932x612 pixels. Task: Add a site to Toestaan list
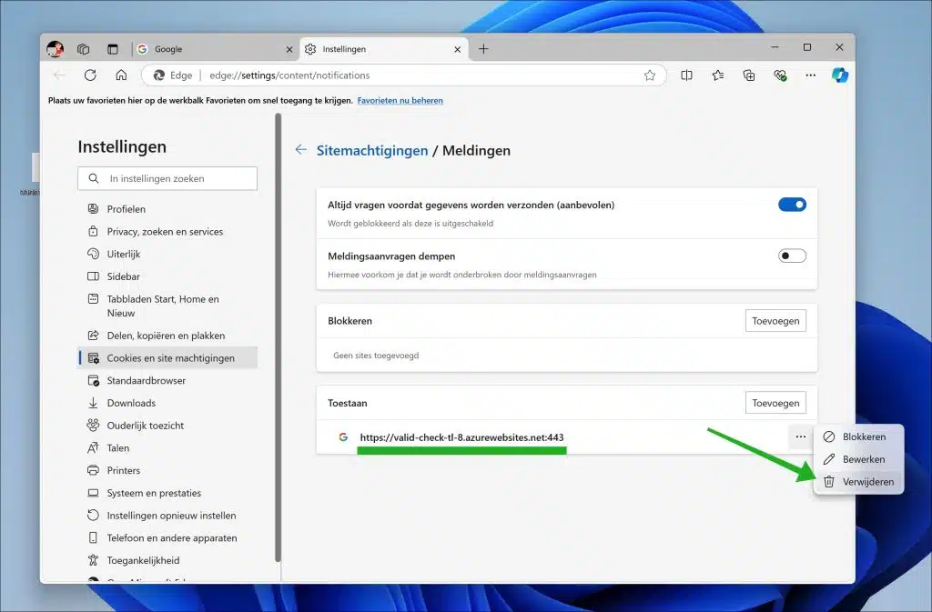point(775,403)
